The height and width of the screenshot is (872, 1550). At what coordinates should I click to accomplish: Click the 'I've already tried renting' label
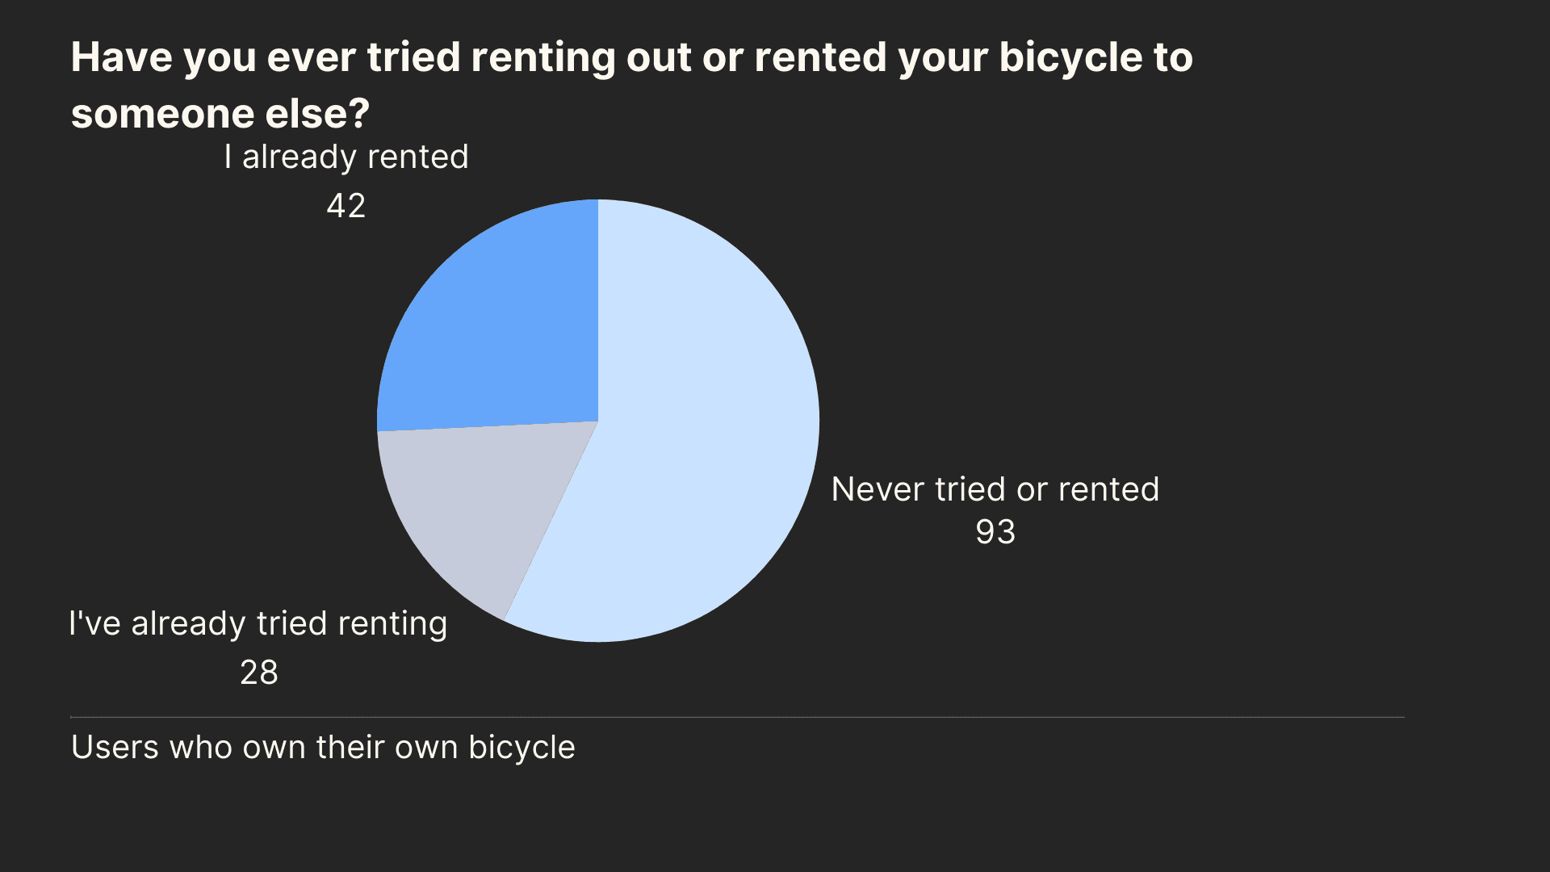point(258,623)
